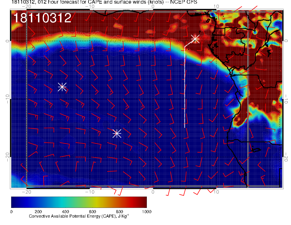291x225 pixels.
Task: Click the -10 latitude label on right axis
Action: pyautogui.click(x=286, y=99)
